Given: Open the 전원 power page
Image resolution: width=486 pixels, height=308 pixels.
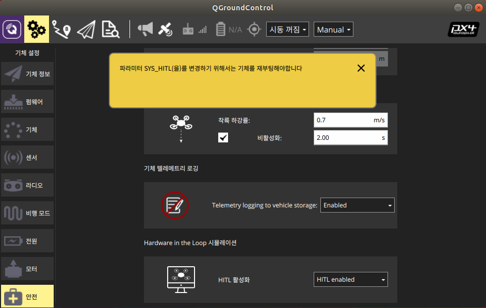Looking at the screenshot, I should pyautogui.click(x=27, y=241).
